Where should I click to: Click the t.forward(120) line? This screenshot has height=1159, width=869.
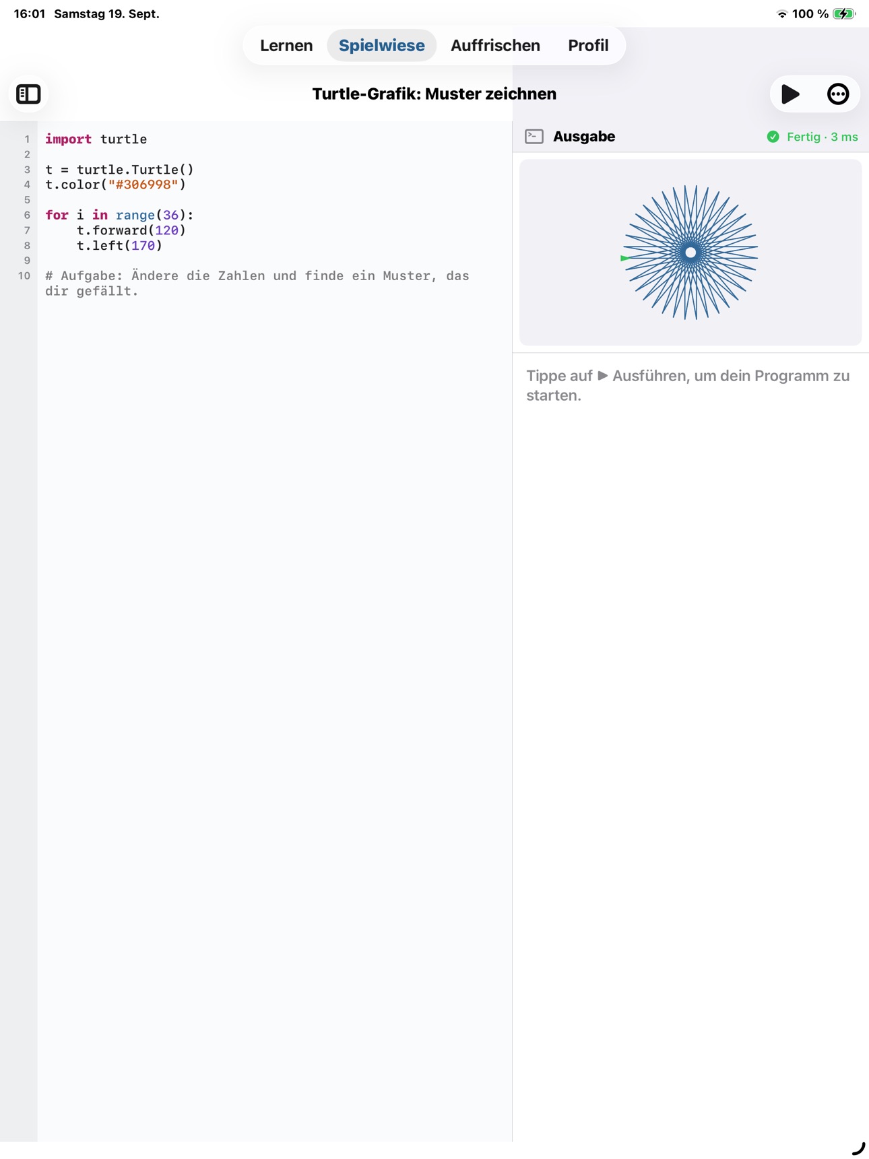click(131, 230)
